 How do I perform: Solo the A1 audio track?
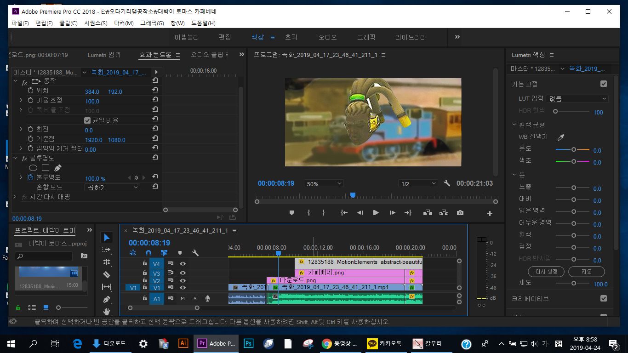tap(194, 298)
